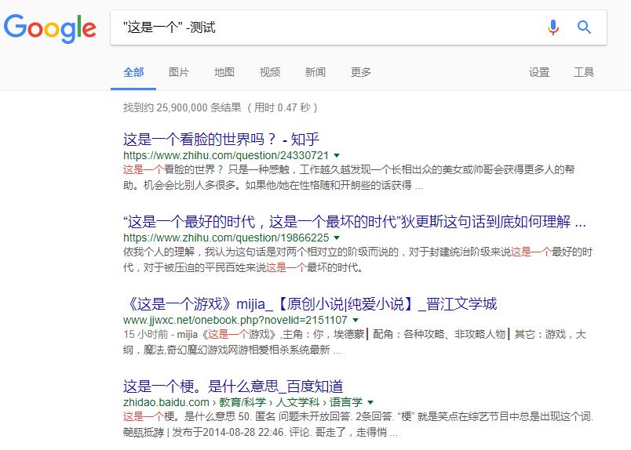Click the URL https://www.zhihu.com/question/19866225
631x450 pixels.
pos(226,238)
